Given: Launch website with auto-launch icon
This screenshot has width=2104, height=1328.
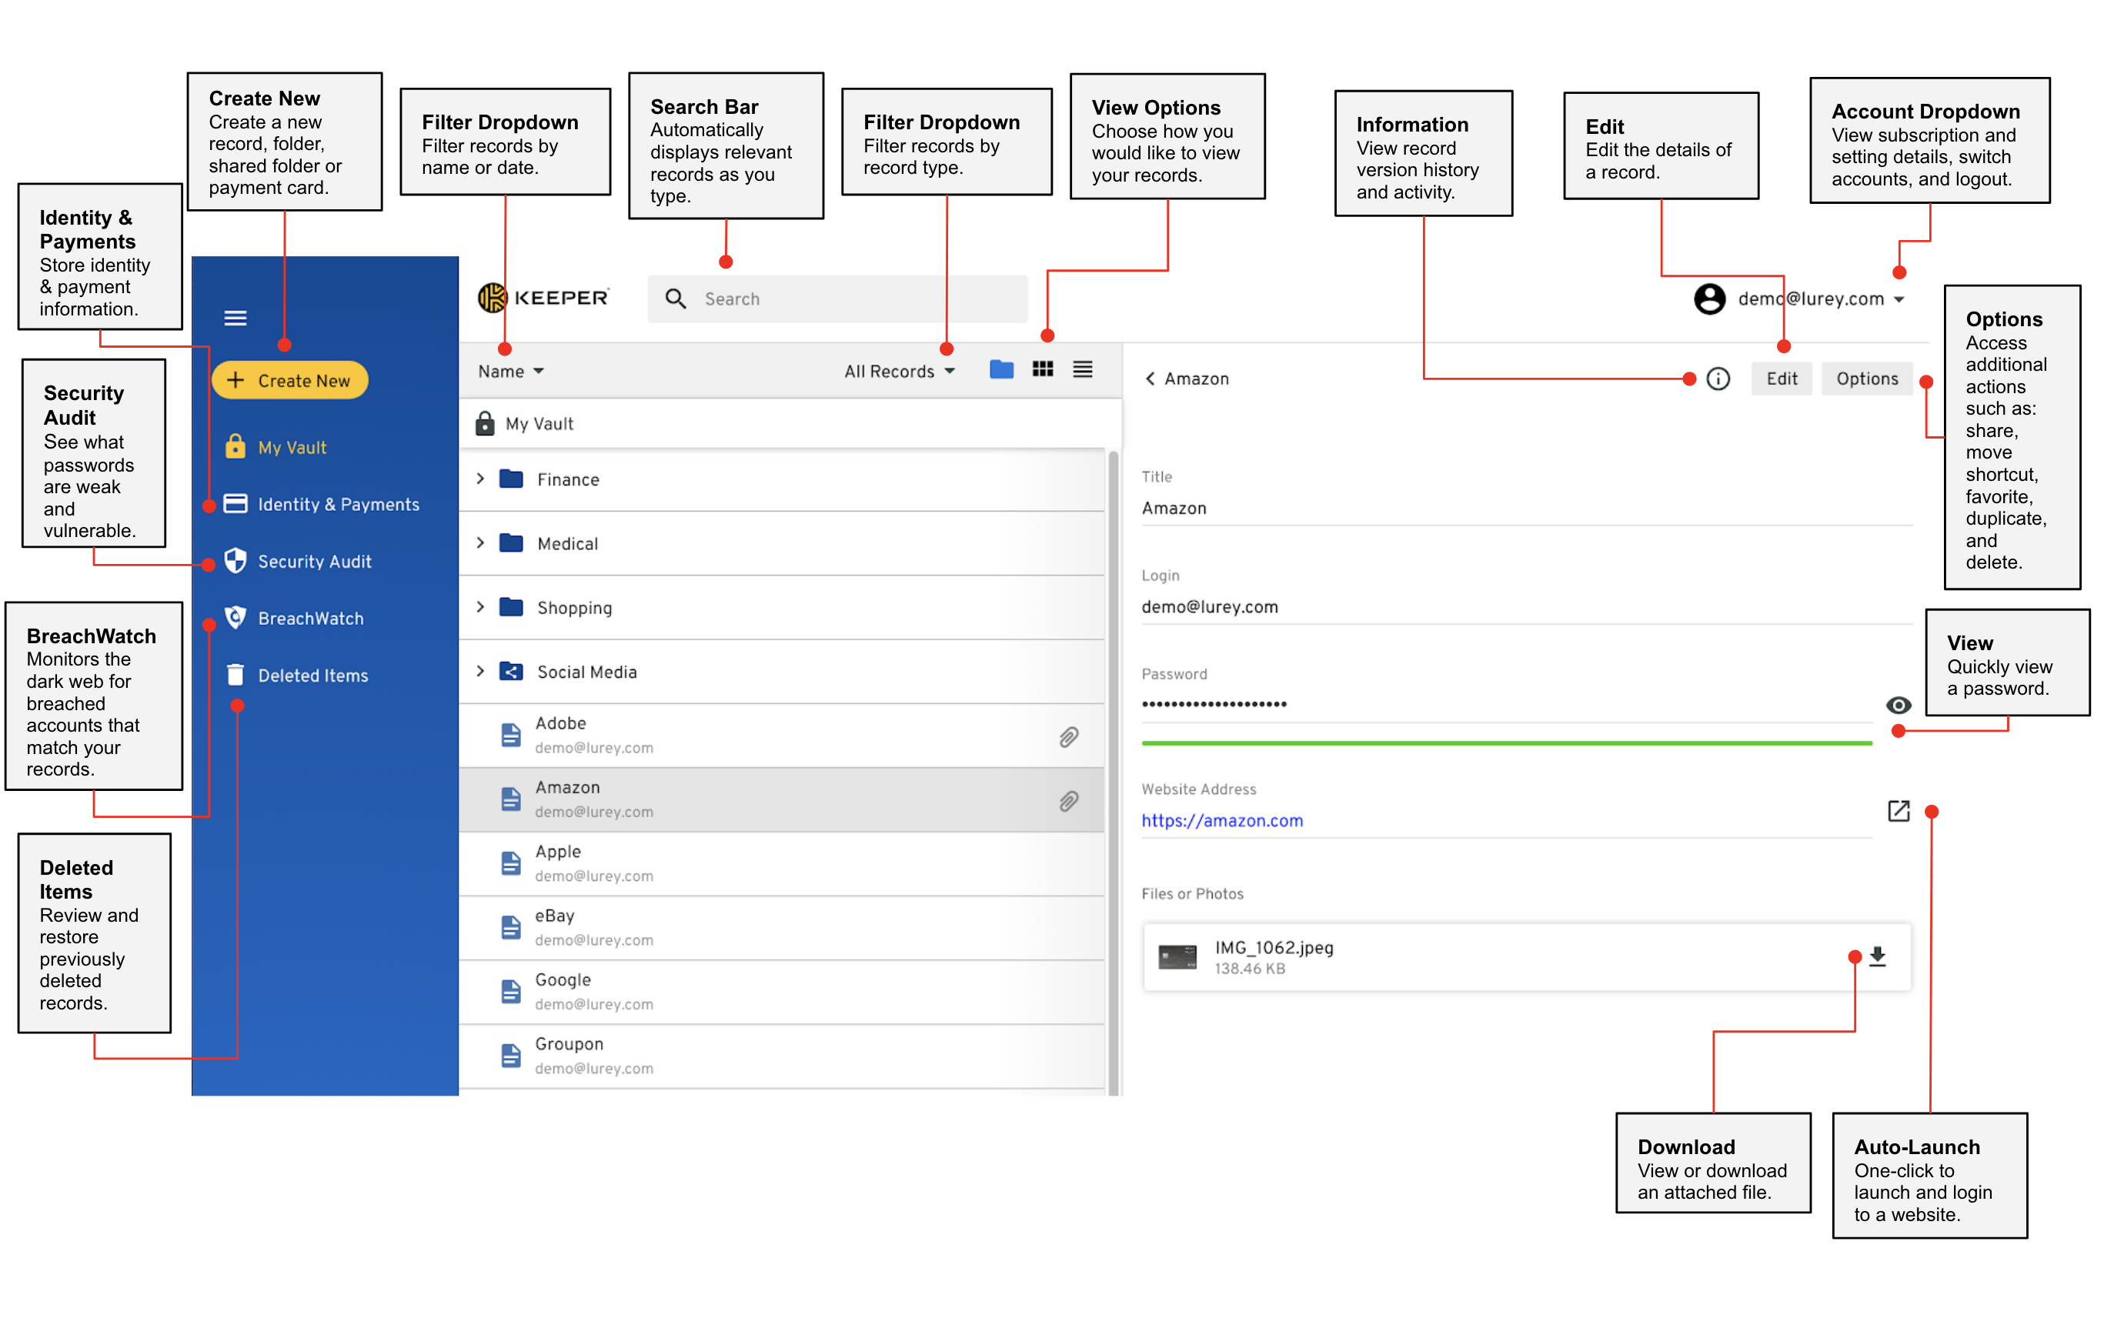Looking at the screenshot, I should (1899, 811).
